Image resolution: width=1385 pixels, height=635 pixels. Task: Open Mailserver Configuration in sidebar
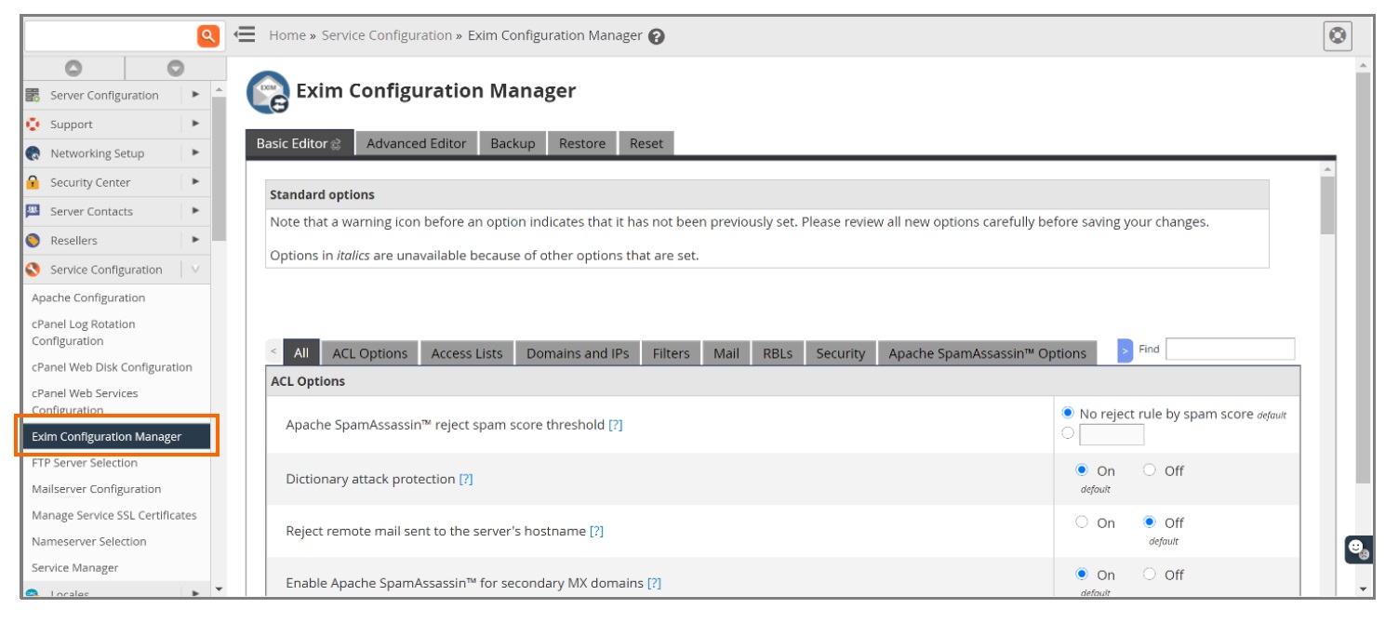(97, 489)
